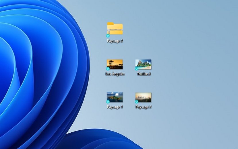Click the 'Los Angeles' file name label
238x149 pixels.
coord(115,74)
